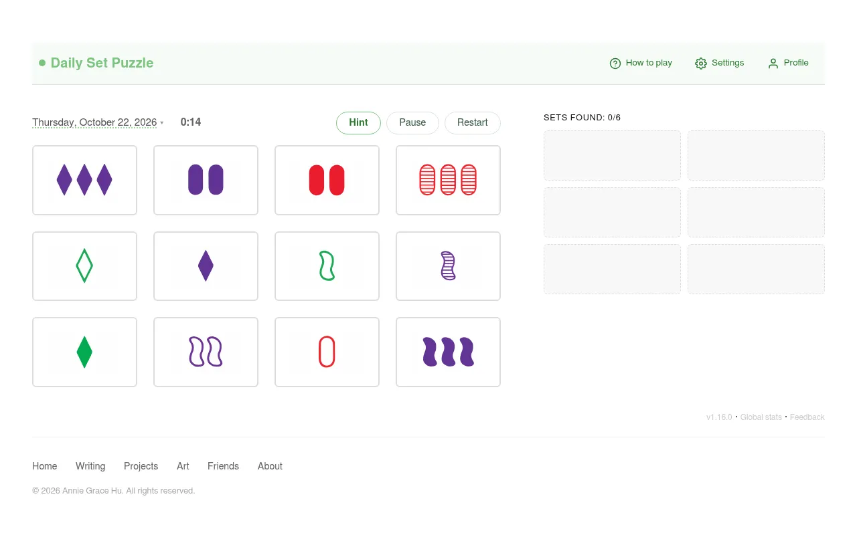Select the three solid purple diamonds card

[x=84, y=180]
